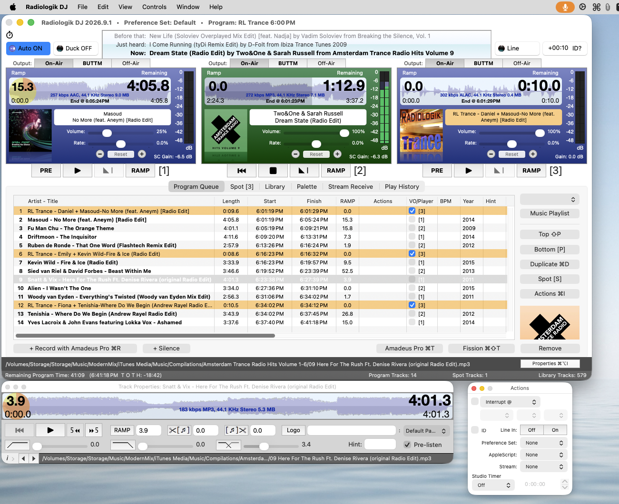Click the fade-out icon on player 1
The width and height of the screenshot is (619, 504).
pos(108,171)
